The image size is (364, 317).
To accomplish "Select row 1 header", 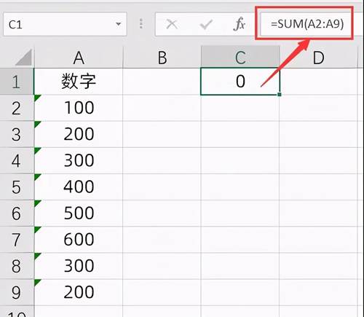I will coord(17,82).
